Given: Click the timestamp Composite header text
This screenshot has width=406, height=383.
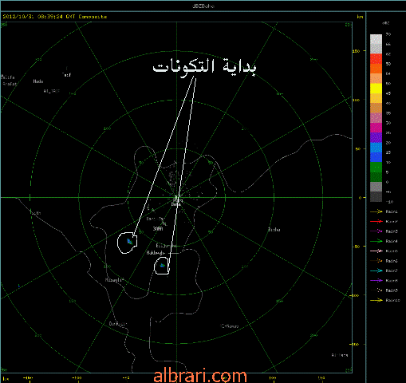Looking at the screenshot, I should [x=55, y=17].
